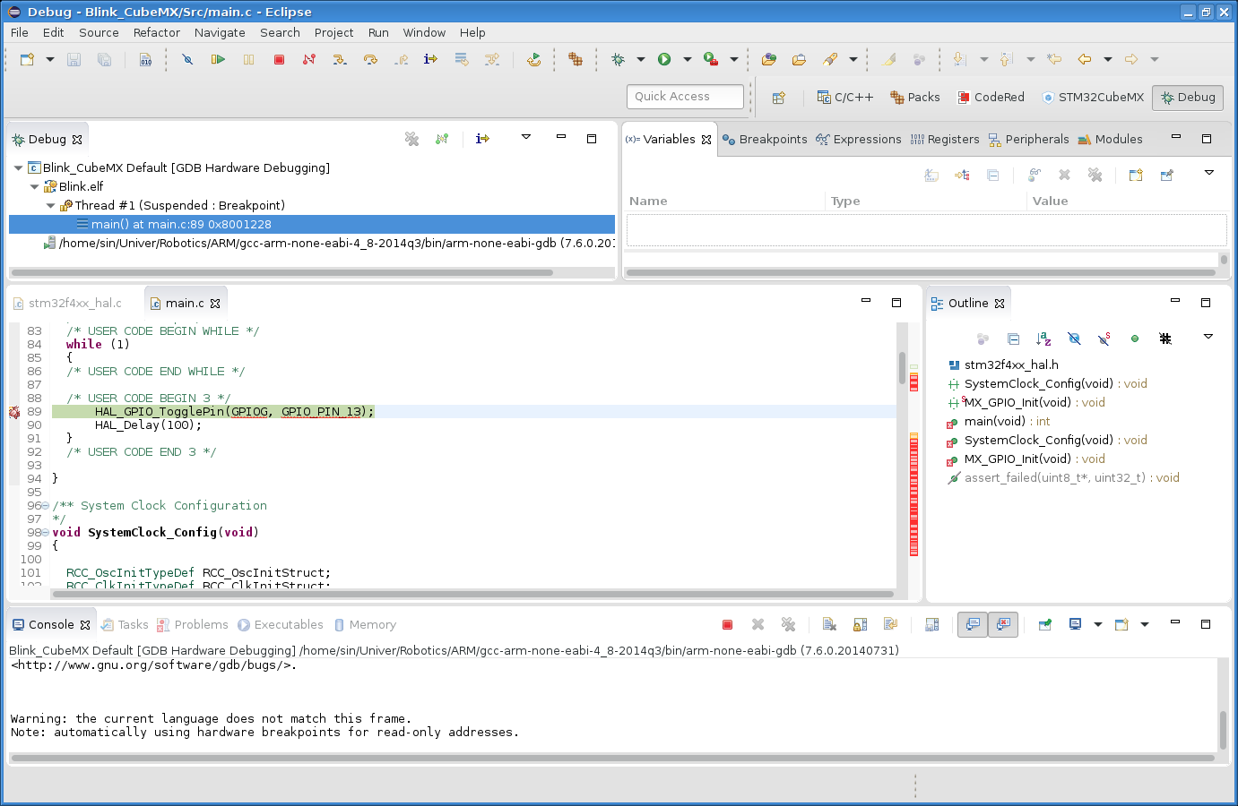The width and height of the screenshot is (1238, 806).
Task: Open the Outline view menu triangle
Action: coord(1208,337)
